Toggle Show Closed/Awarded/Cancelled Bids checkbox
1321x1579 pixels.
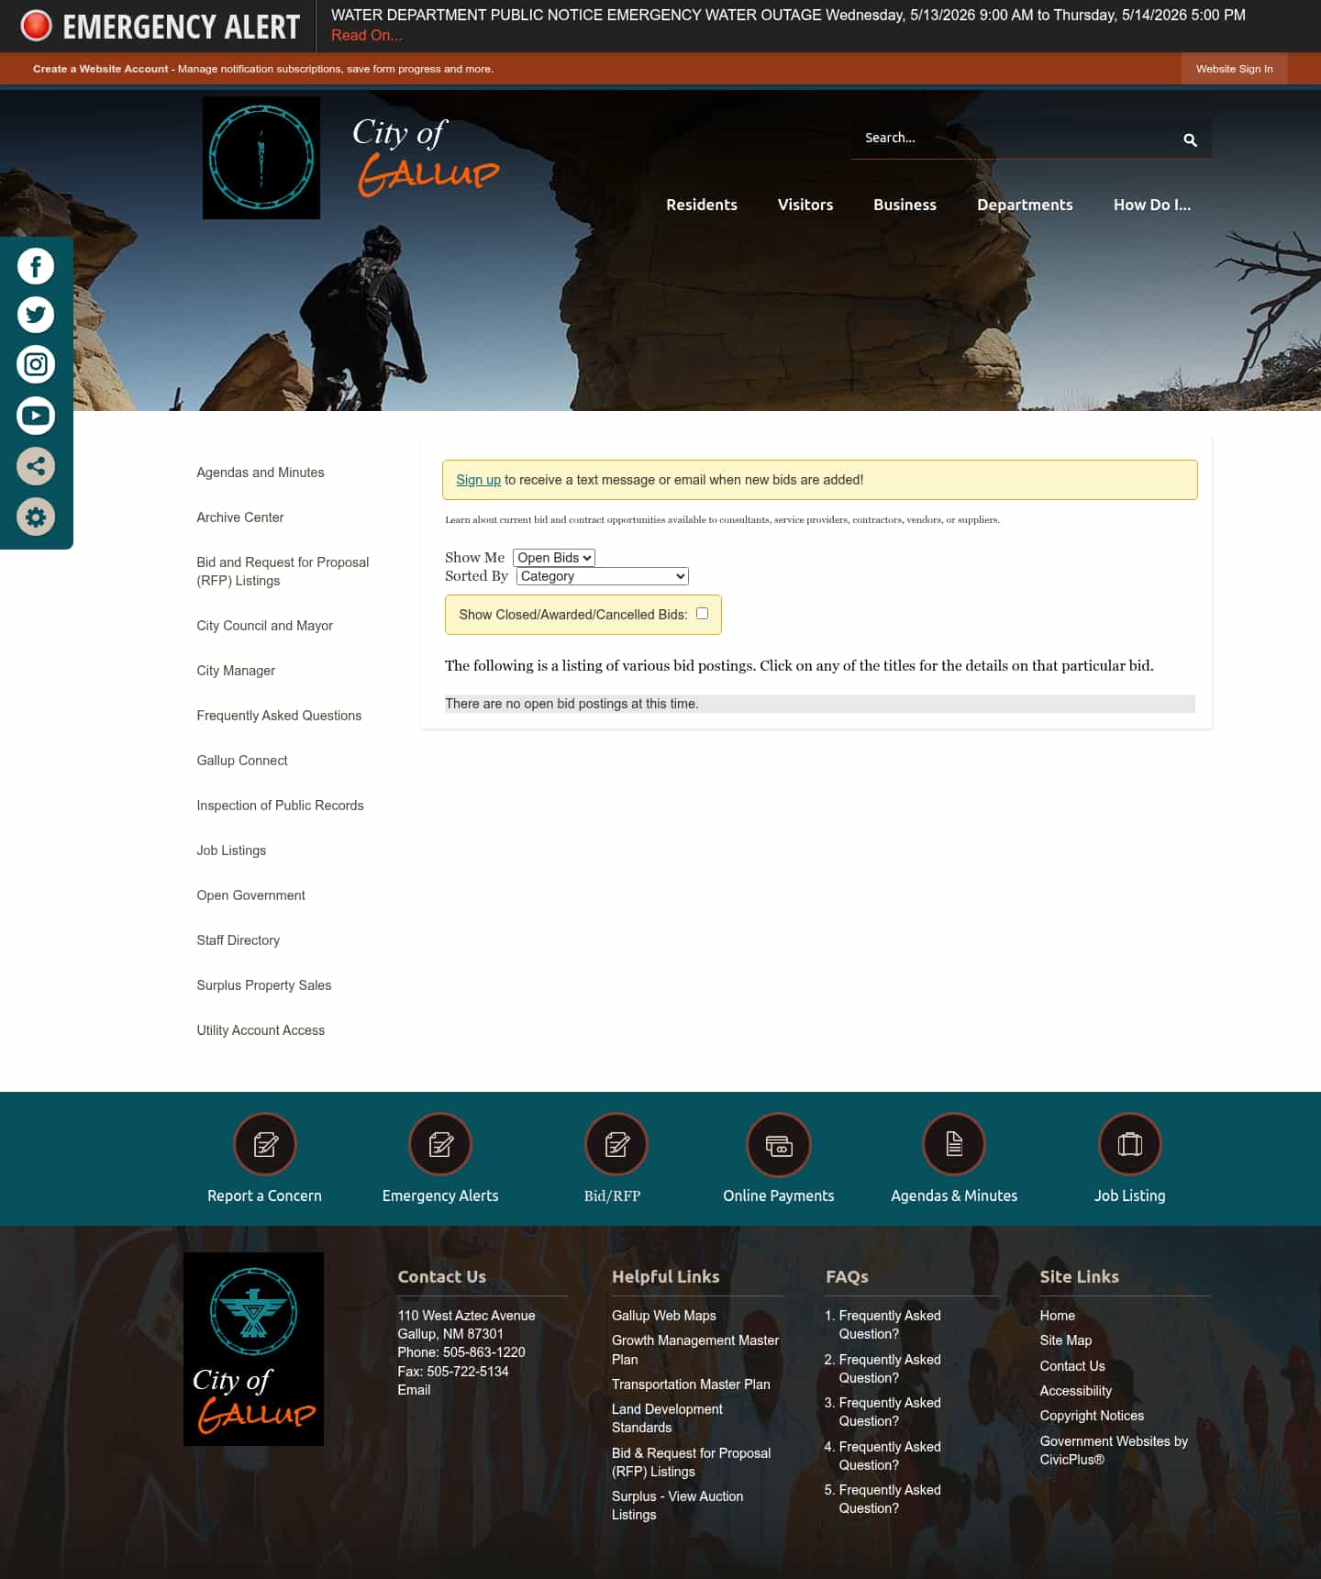702,614
